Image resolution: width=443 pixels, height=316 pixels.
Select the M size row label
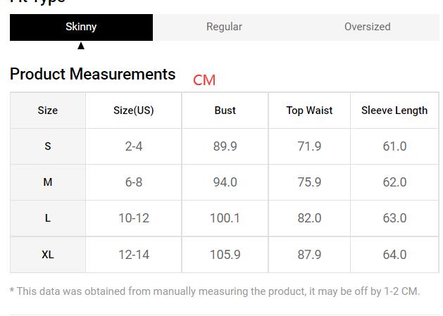tap(48, 182)
